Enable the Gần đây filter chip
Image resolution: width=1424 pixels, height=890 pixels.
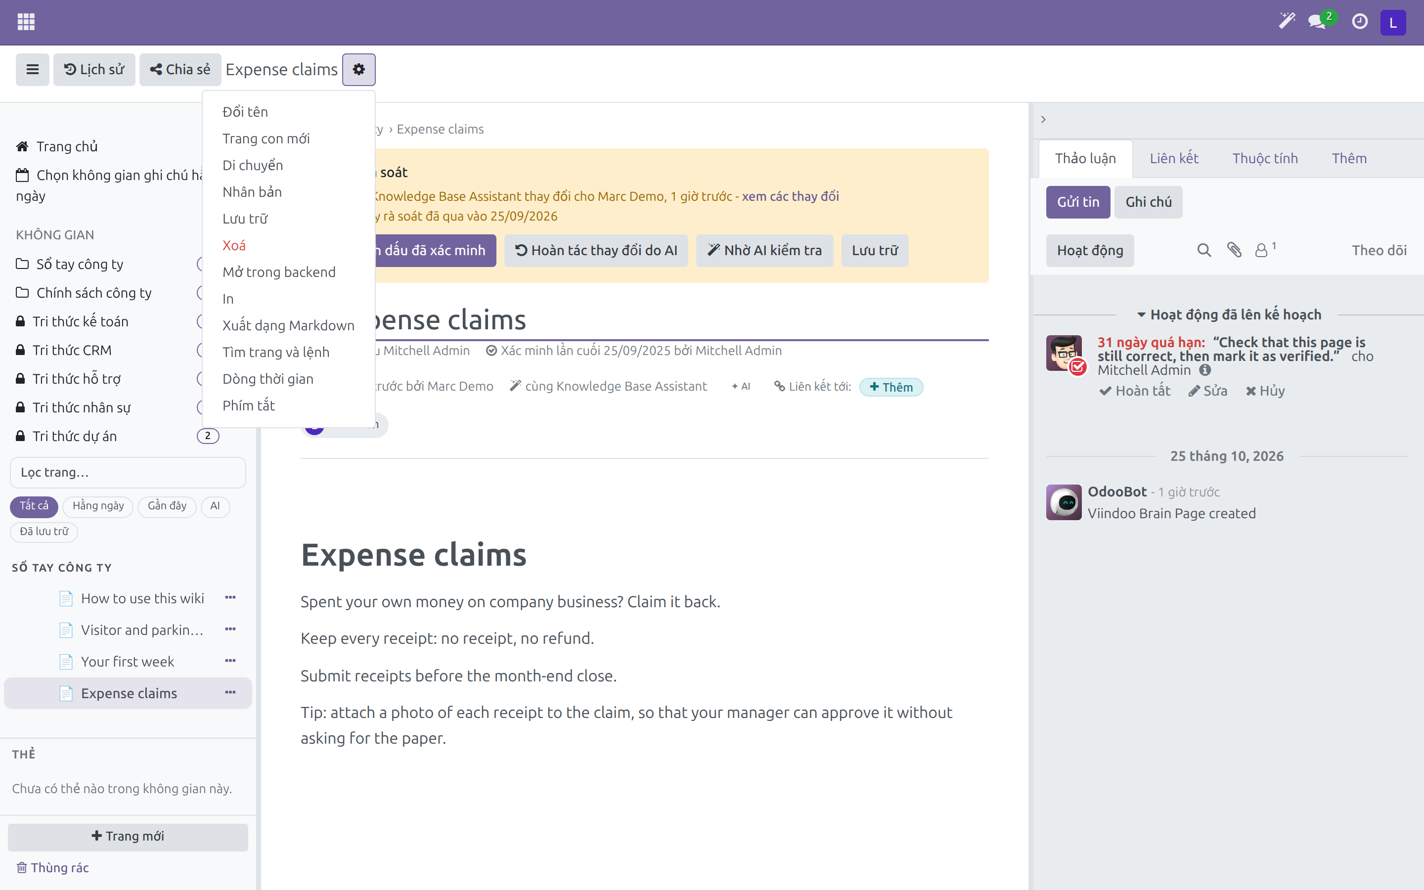click(x=167, y=506)
